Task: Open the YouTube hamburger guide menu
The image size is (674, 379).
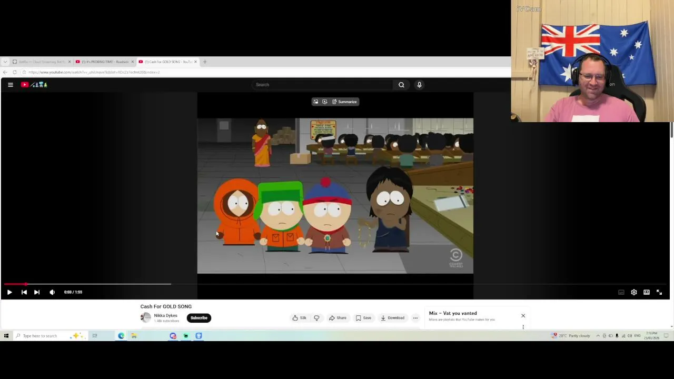Action: pos(11,85)
